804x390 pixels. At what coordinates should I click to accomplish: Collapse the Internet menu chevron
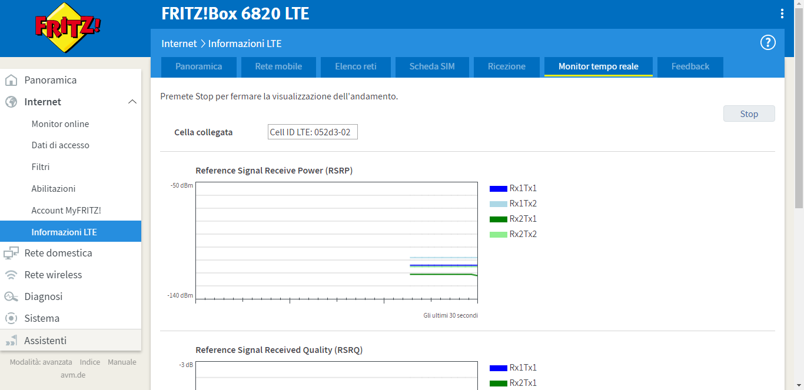coord(132,102)
